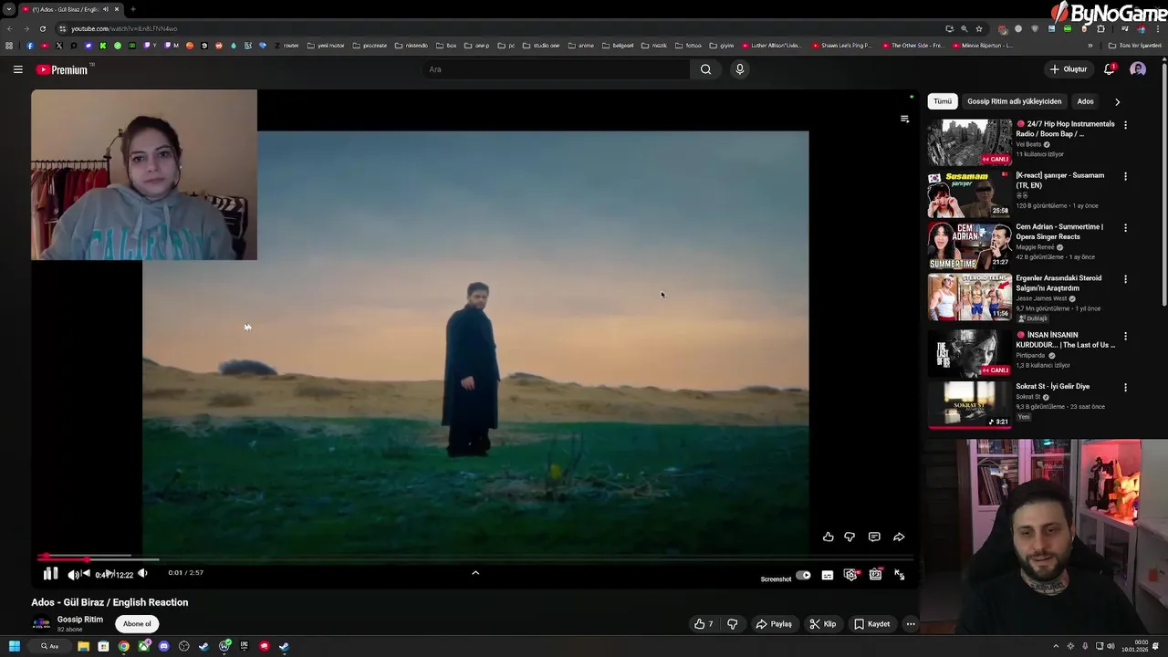Open Discord from the taskbar
This screenshot has width=1168, height=657.
(163, 646)
